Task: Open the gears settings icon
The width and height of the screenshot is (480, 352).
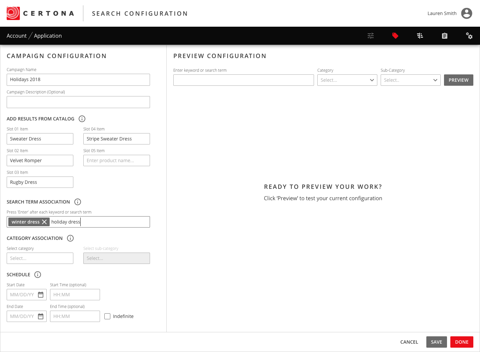Action: click(469, 36)
